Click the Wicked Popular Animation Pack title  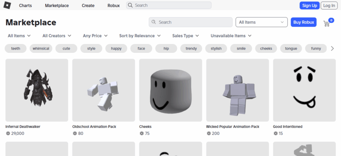click(233, 127)
